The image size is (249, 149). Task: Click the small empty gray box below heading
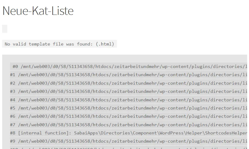(x=5, y=29)
